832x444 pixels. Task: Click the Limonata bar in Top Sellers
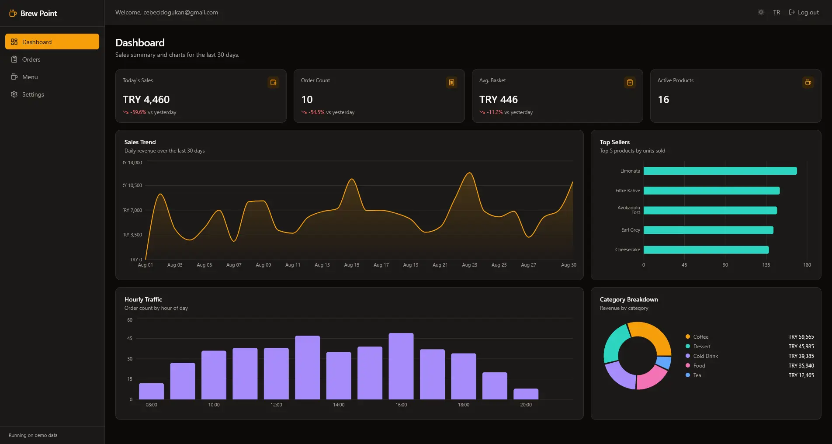[x=720, y=171]
